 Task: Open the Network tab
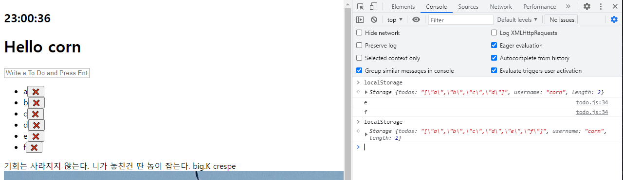pos(501,6)
